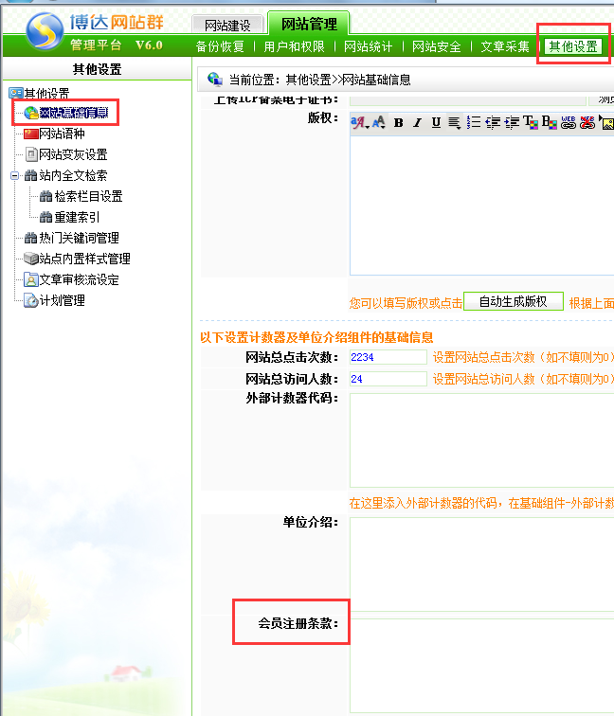Click the 网站总点击次数 input field
The image size is (614, 716).
coord(388,357)
